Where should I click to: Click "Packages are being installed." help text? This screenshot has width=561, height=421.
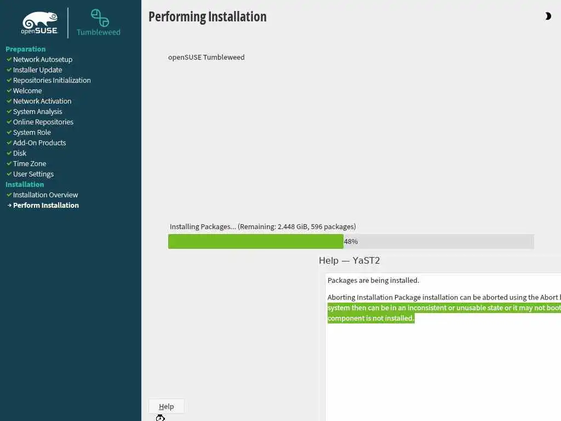[373, 280]
